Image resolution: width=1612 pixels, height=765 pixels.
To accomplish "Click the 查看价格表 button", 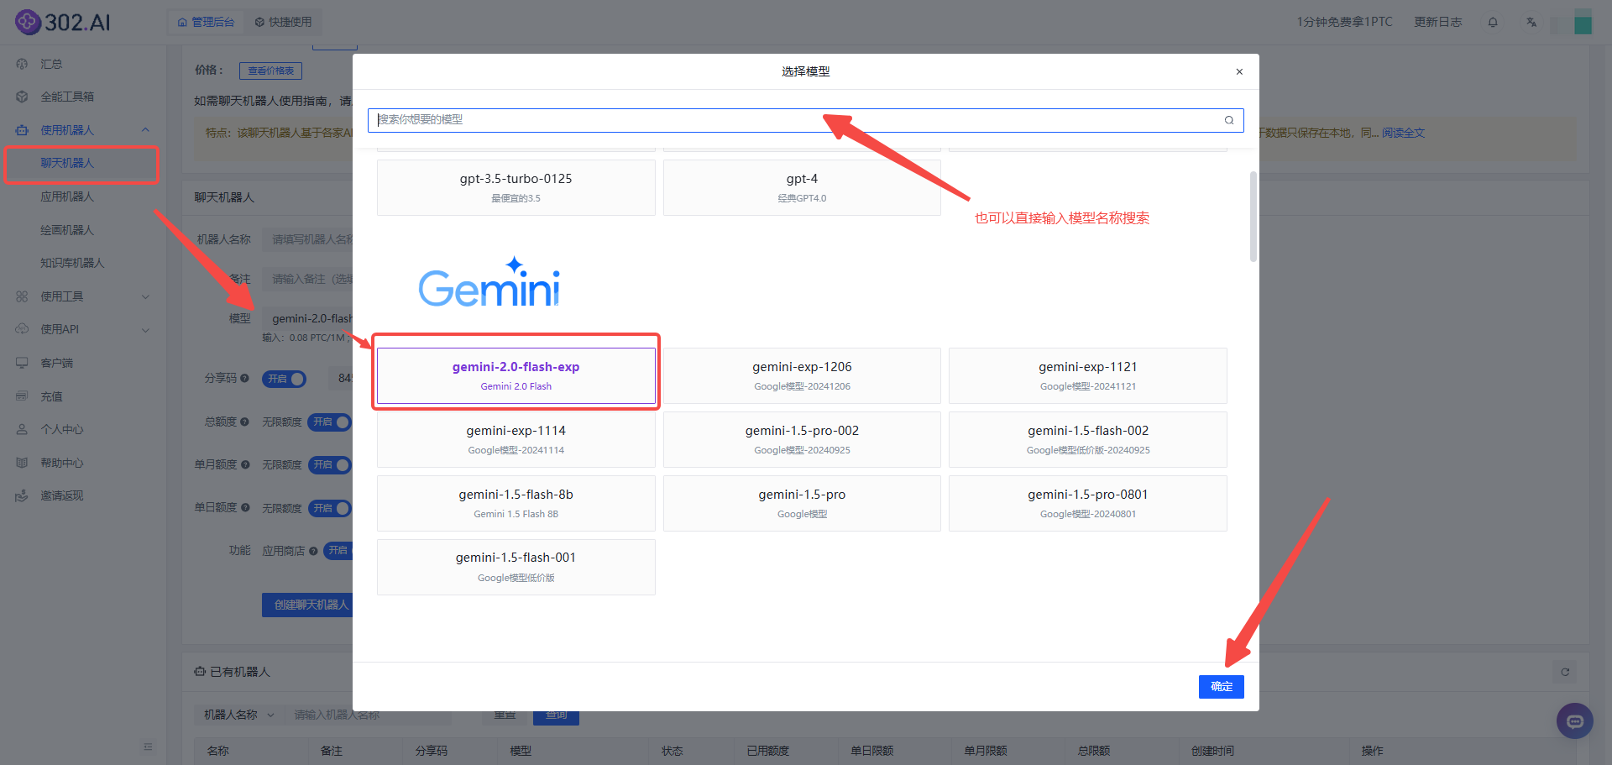I will point(270,71).
